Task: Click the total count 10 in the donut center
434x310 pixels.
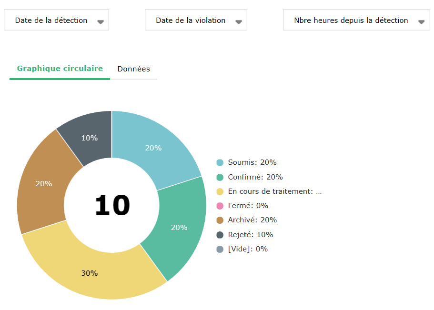Action: click(x=112, y=206)
